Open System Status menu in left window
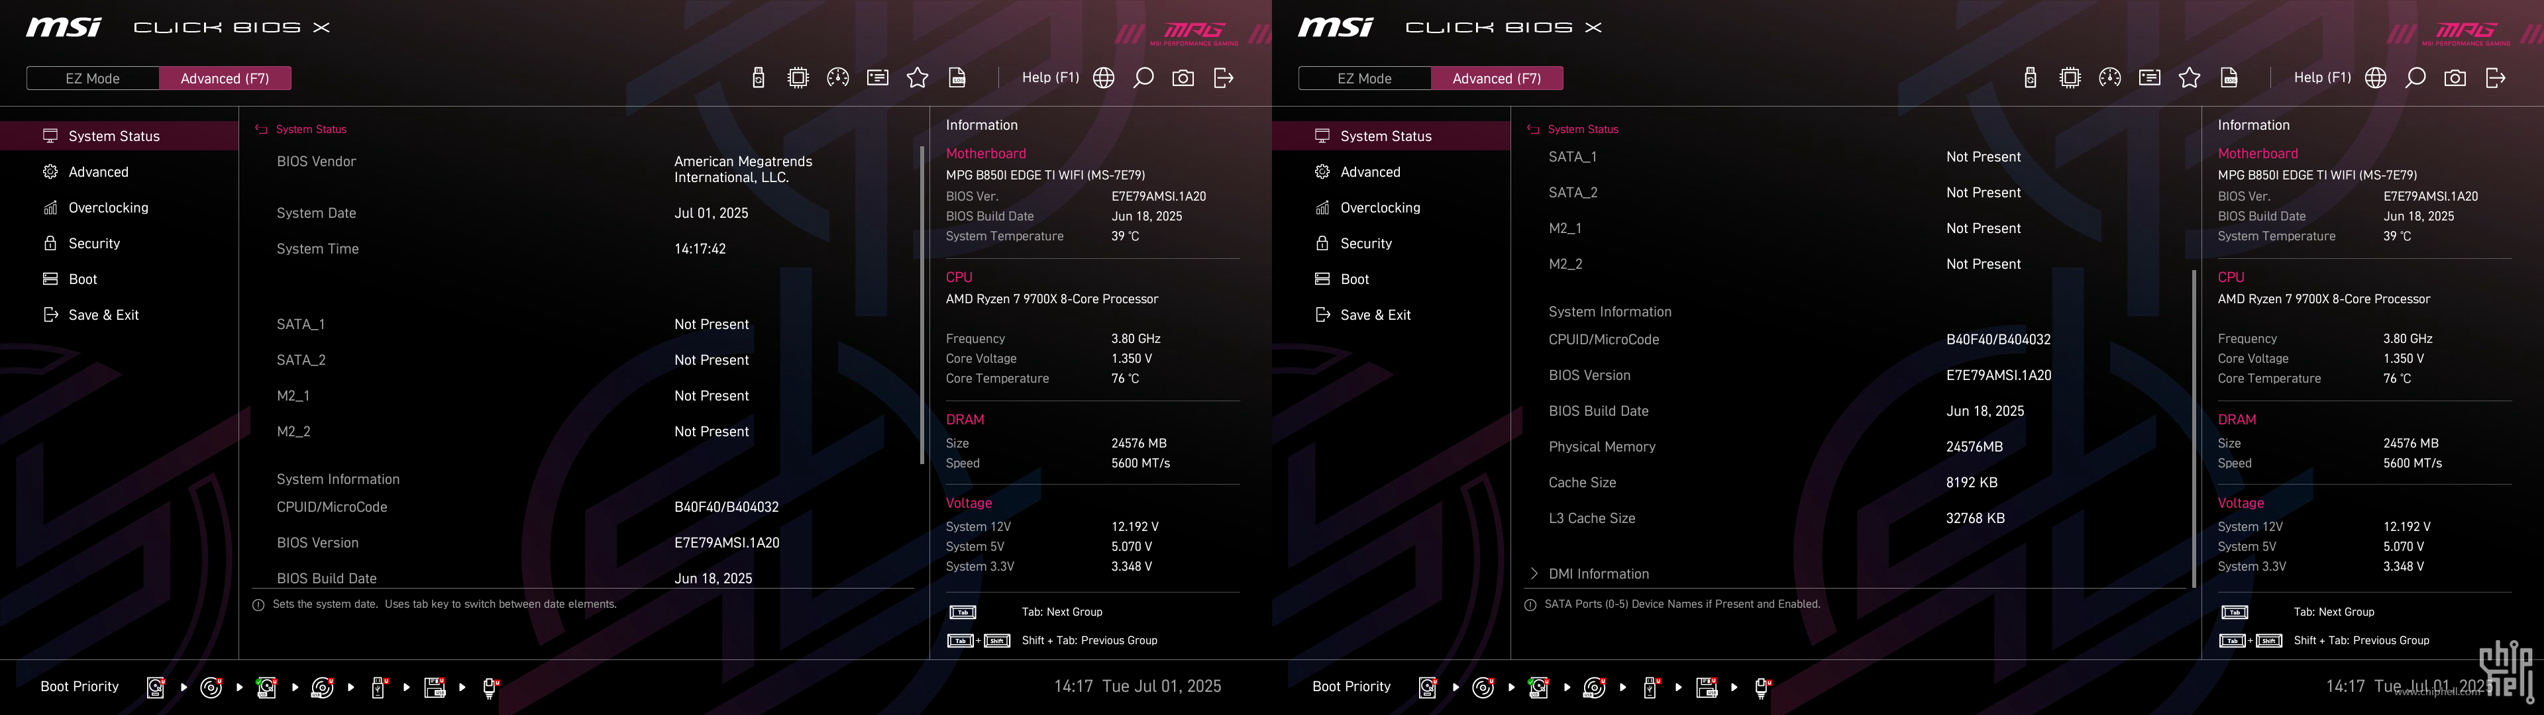2544x715 pixels. tap(119, 136)
